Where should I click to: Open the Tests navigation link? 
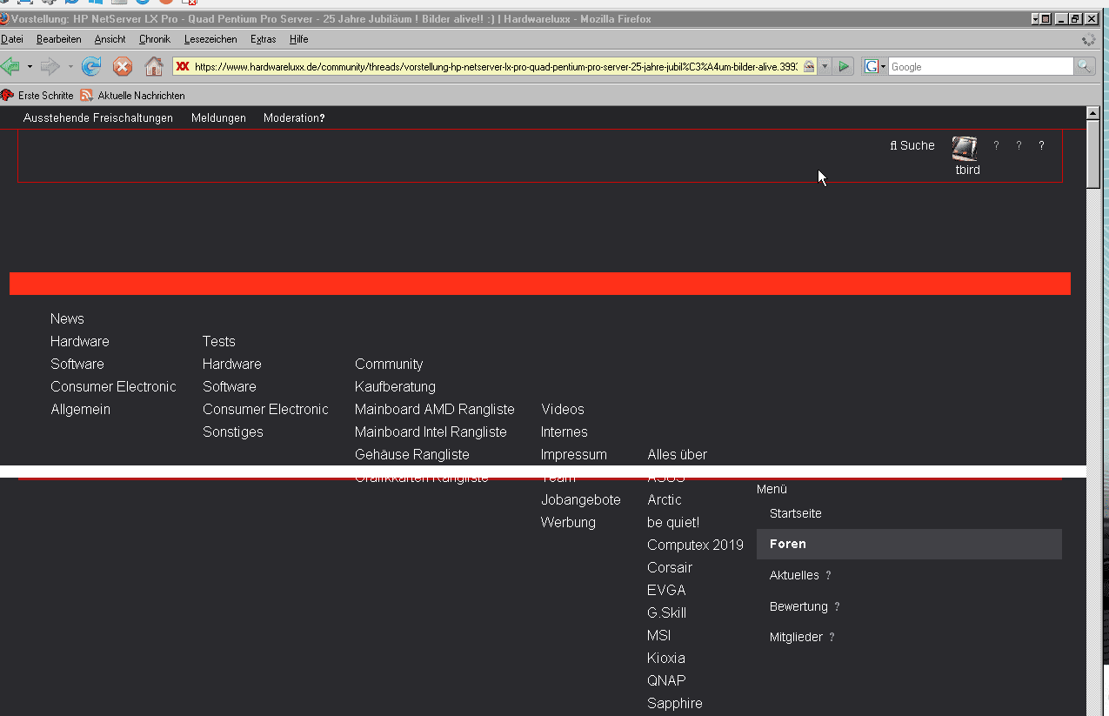[219, 341]
